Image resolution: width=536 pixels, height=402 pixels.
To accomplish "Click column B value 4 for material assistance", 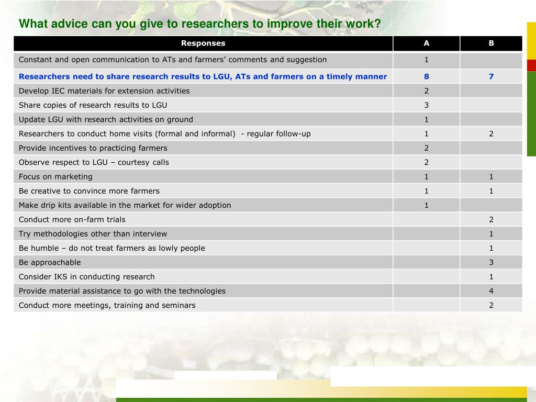I will click(x=491, y=291).
